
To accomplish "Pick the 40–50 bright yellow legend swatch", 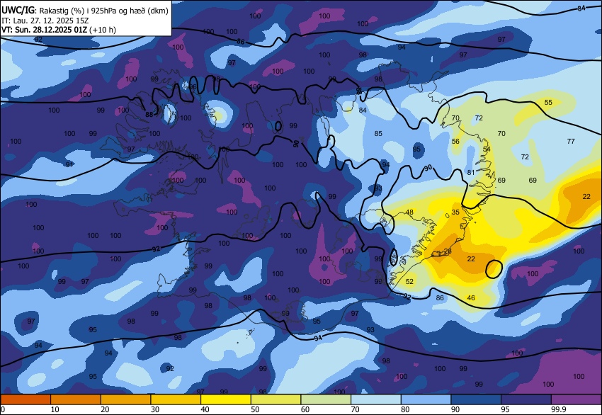I will pos(226,399).
